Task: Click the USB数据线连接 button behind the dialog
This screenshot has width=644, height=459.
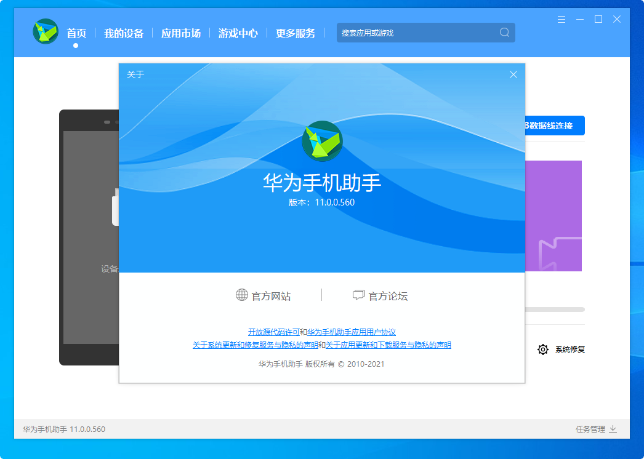Action: point(555,126)
